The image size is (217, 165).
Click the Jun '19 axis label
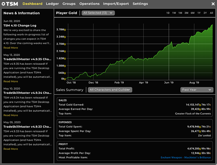(169, 83)
